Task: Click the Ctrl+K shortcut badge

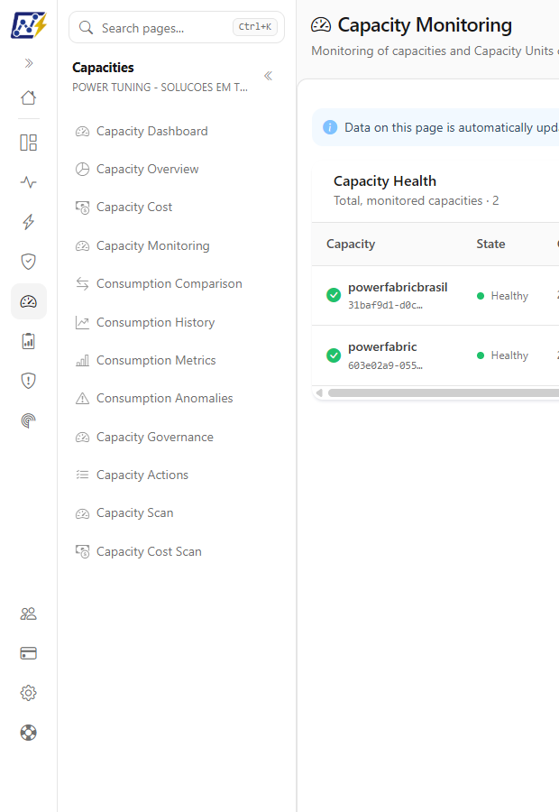Action: (254, 27)
